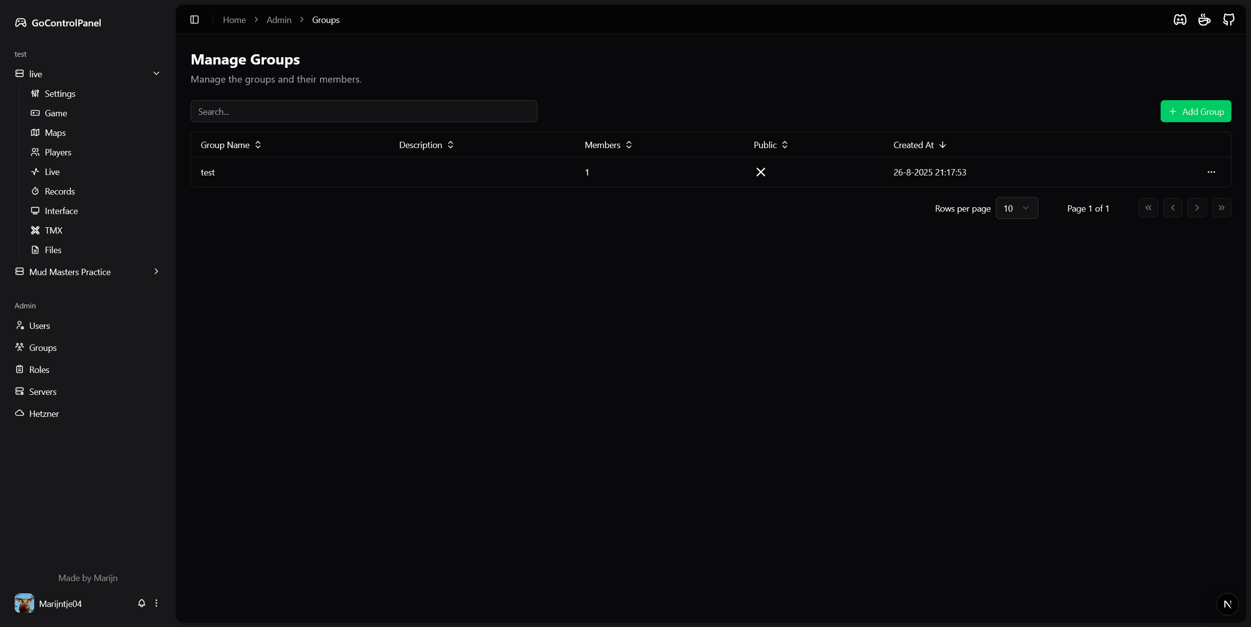Expand Mud Masters Practice server
Viewport: 1251px width, 627px height.
156,272
